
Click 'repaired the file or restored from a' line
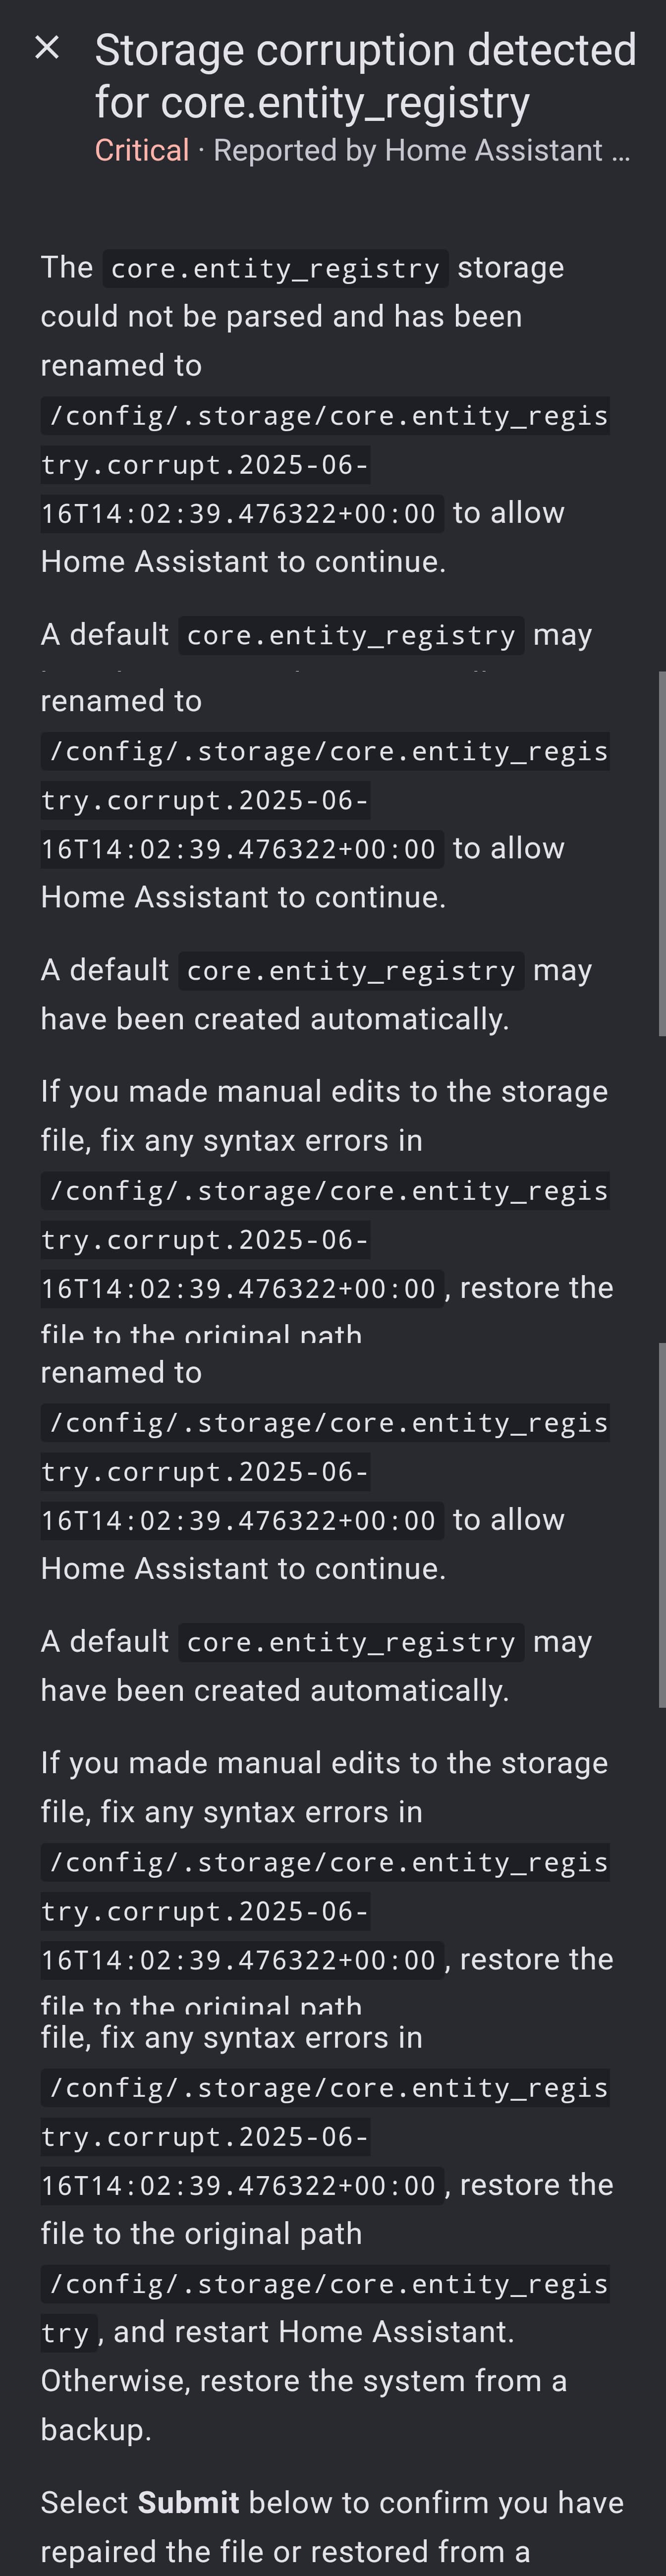[x=285, y=2551]
